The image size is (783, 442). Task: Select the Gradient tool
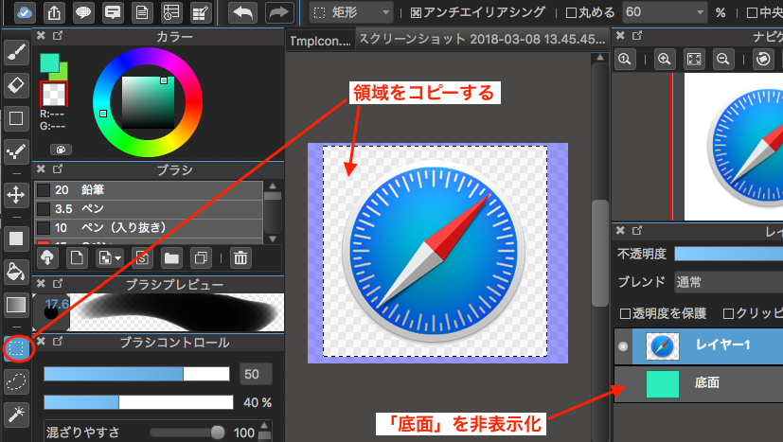16,305
